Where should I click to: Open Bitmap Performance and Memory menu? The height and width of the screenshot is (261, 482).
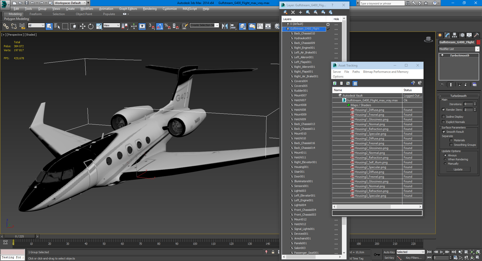[x=386, y=72]
